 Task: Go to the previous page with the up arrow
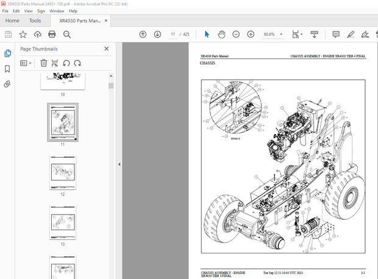[143, 35]
